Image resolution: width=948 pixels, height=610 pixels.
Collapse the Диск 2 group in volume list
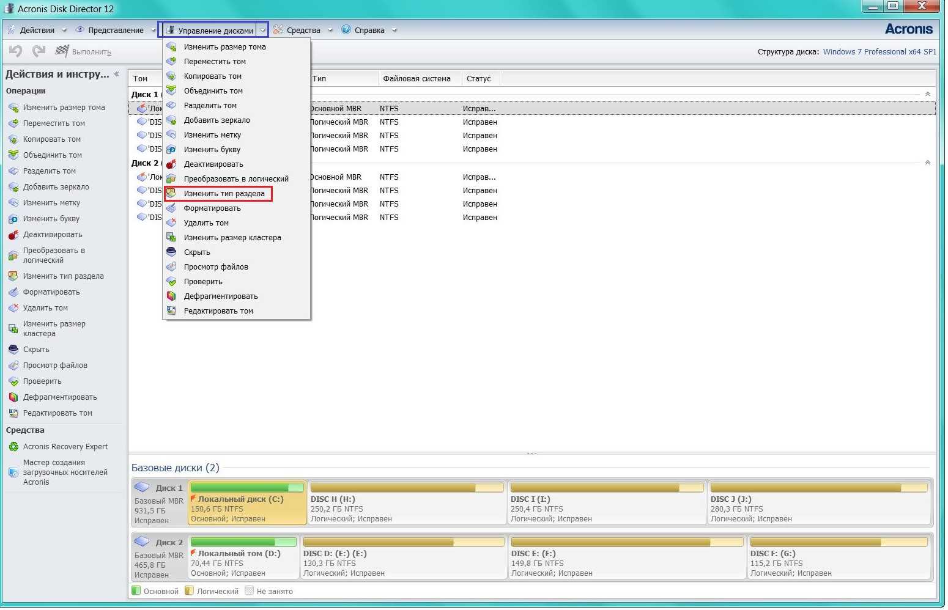[927, 163]
